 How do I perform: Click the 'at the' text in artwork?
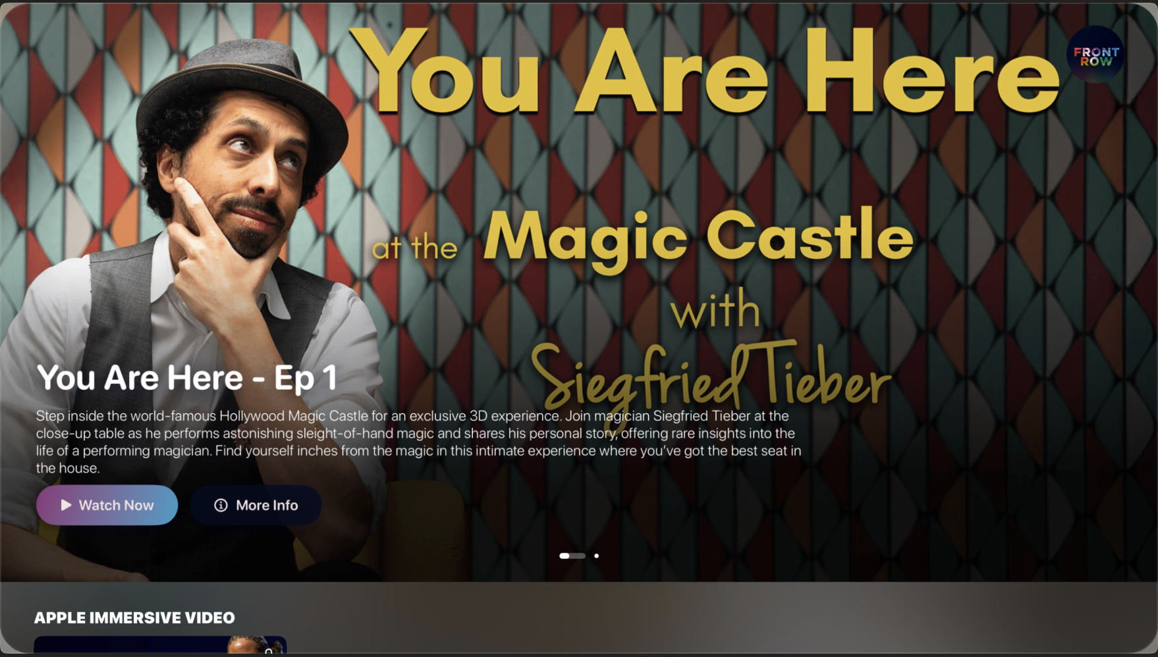click(414, 248)
